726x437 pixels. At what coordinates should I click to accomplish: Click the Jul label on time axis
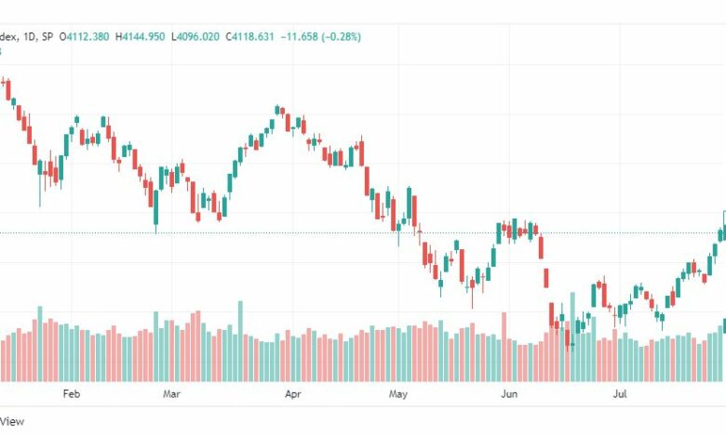pos(620,394)
